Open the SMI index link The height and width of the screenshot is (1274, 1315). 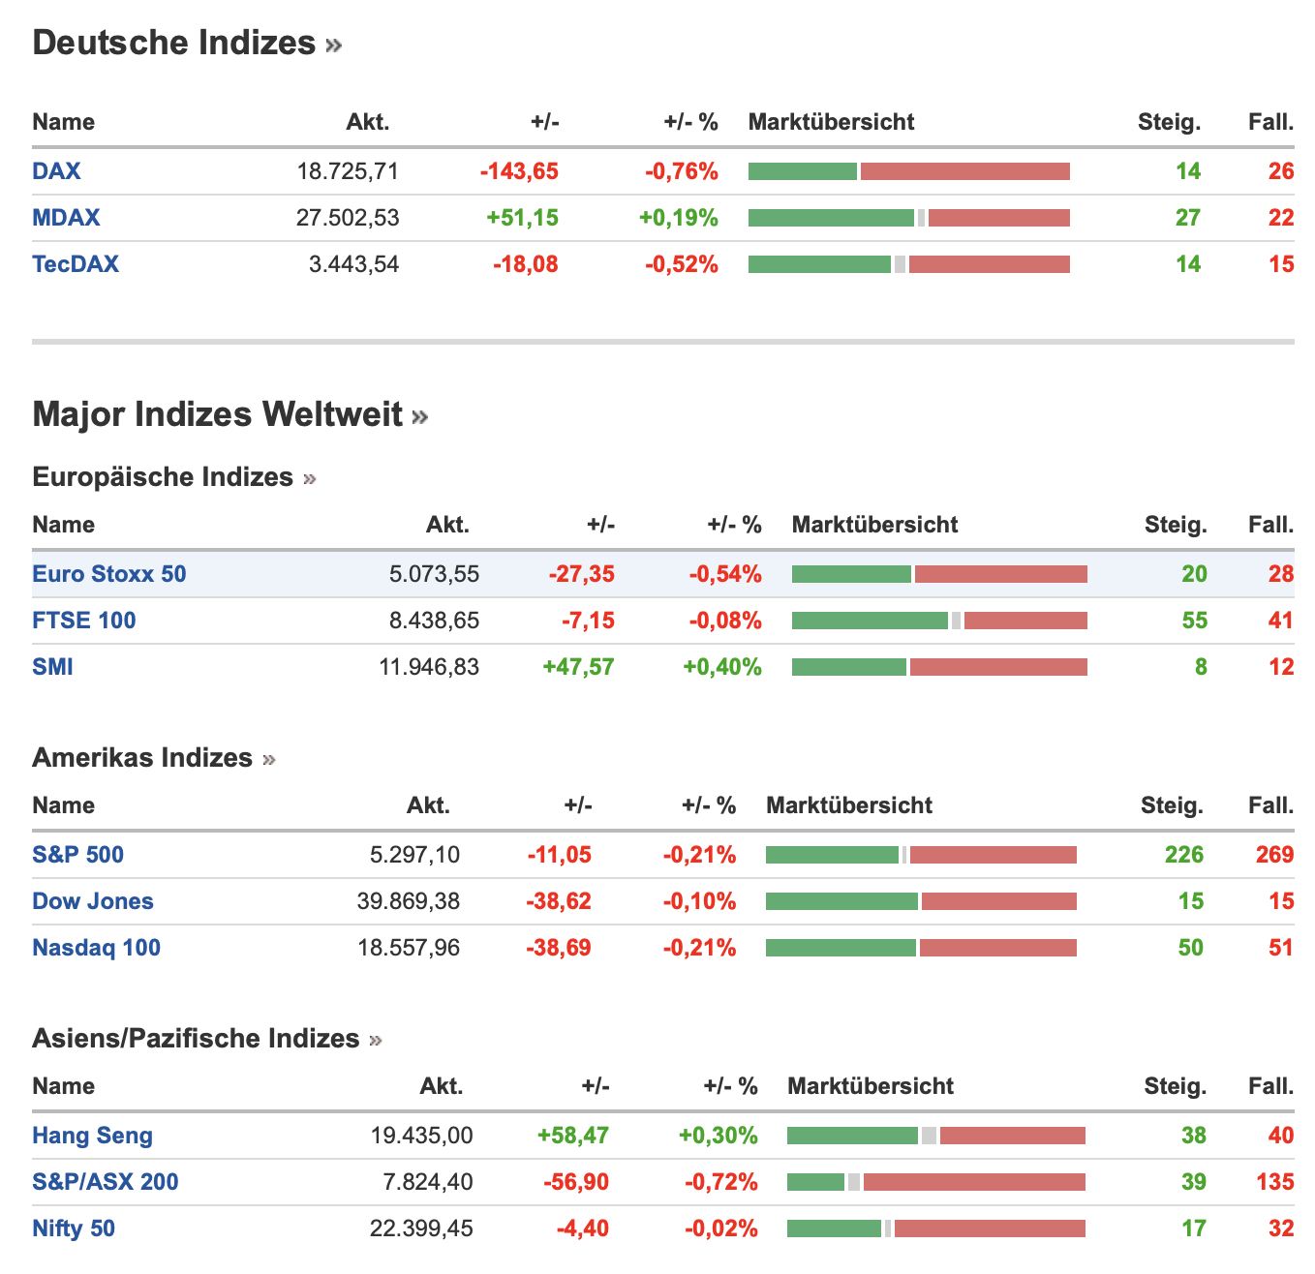pos(52,667)
